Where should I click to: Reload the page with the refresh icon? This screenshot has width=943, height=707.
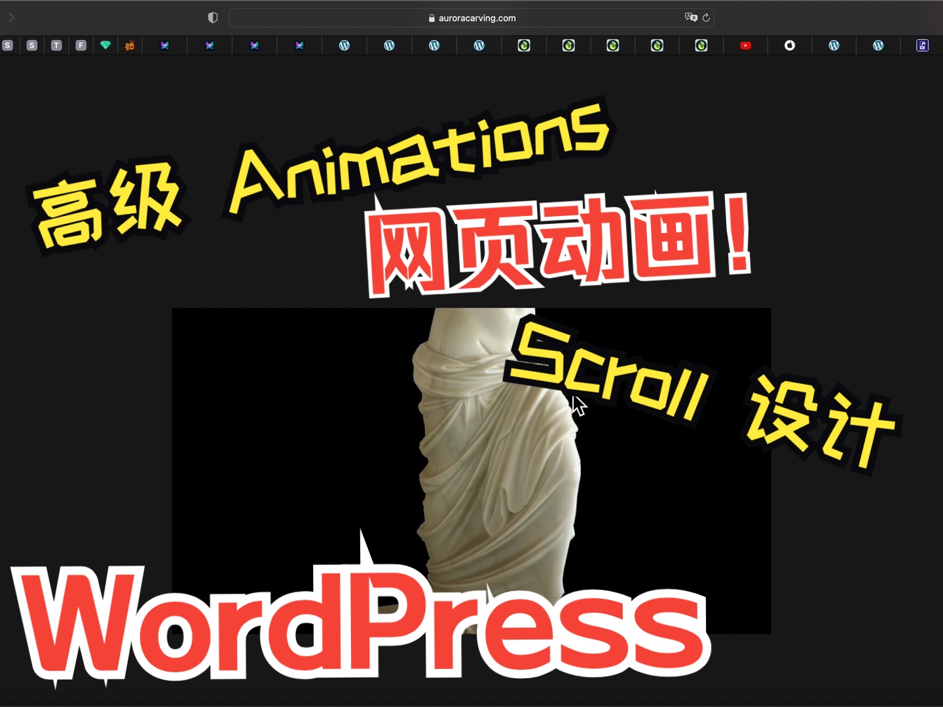tap(706, 18)
